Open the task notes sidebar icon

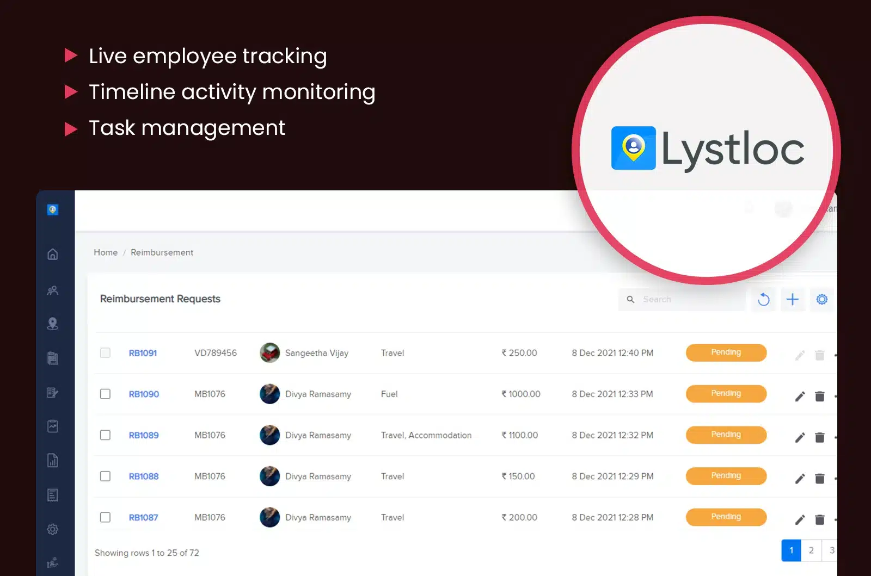[x=52, y=392]
